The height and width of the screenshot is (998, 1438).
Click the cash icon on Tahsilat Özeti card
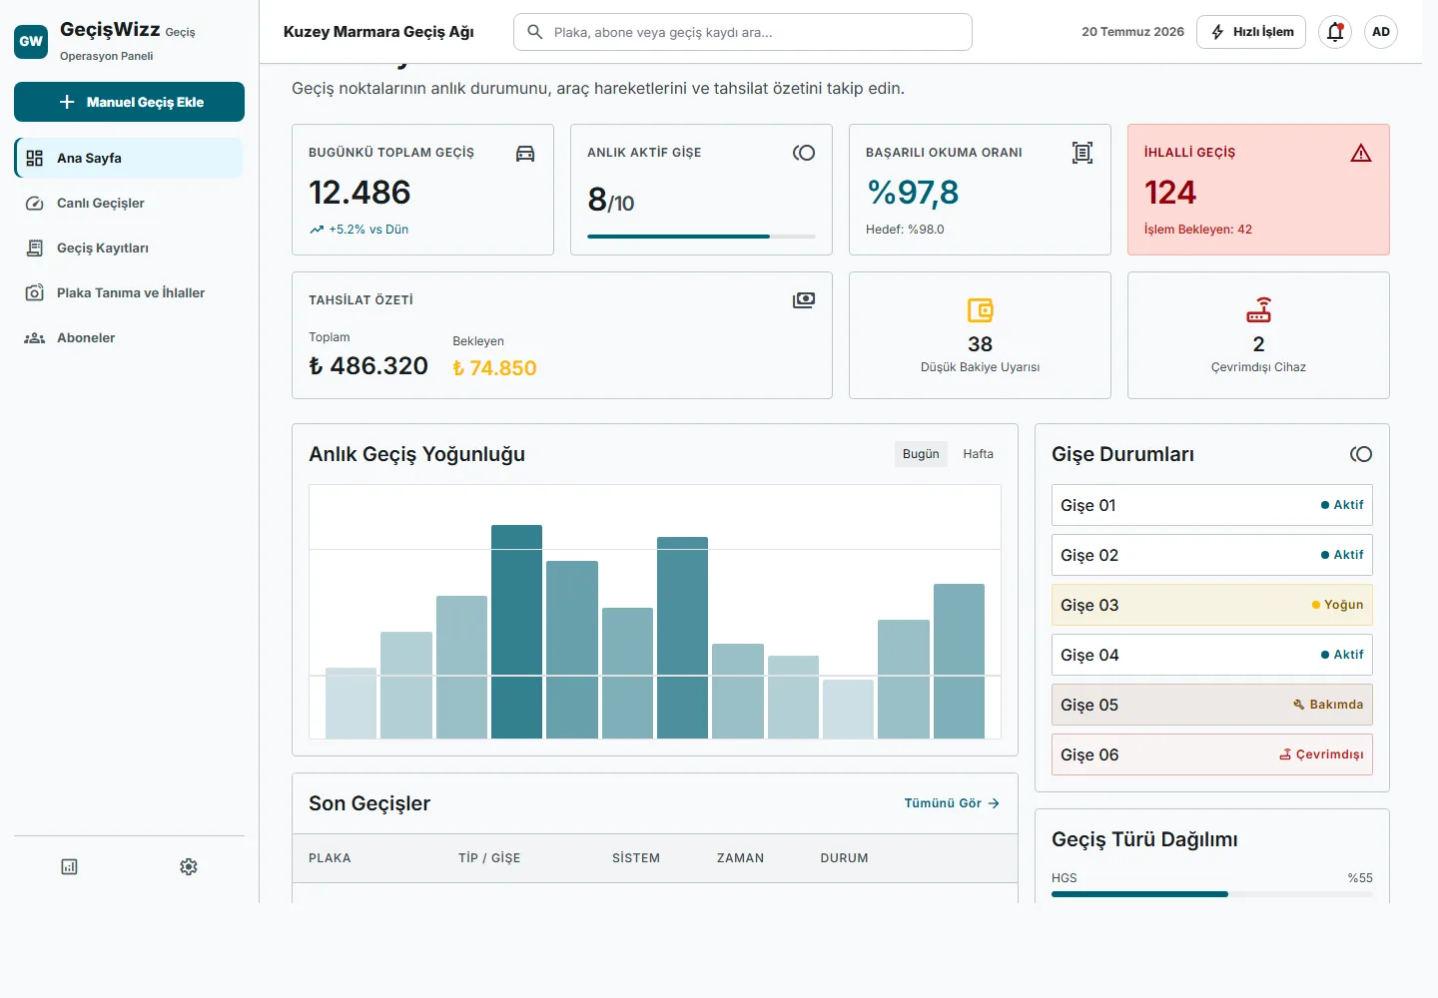click(x=804, y=300)
